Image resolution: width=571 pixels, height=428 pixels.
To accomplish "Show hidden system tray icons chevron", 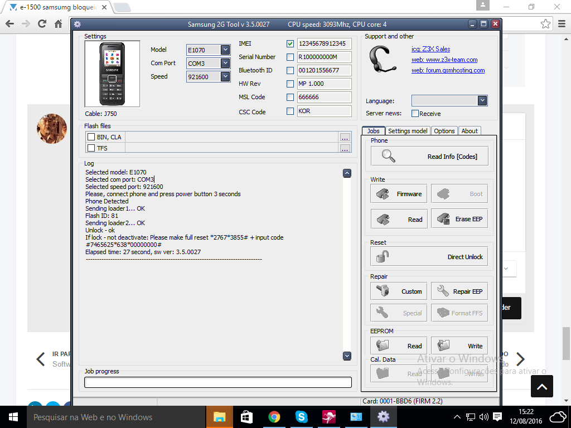I will (x=457, y=417).
